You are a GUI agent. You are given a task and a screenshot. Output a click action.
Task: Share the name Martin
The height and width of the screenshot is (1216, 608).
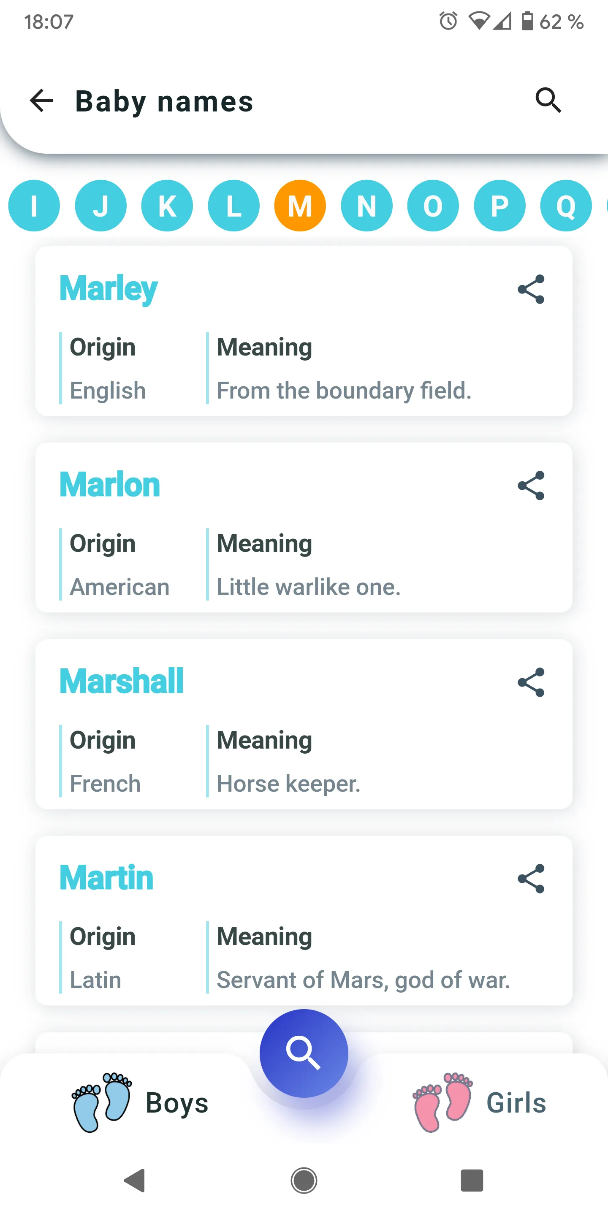point(531,879)
